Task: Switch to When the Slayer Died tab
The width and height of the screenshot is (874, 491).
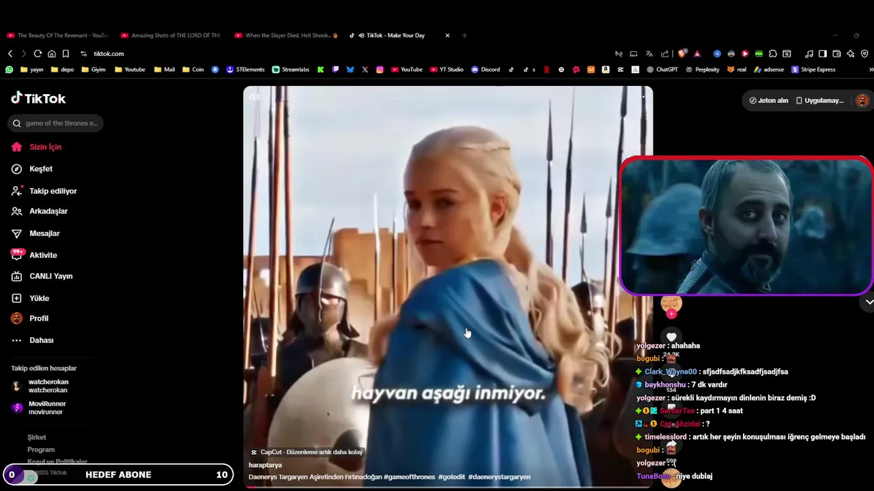Action: pos(285,35)
